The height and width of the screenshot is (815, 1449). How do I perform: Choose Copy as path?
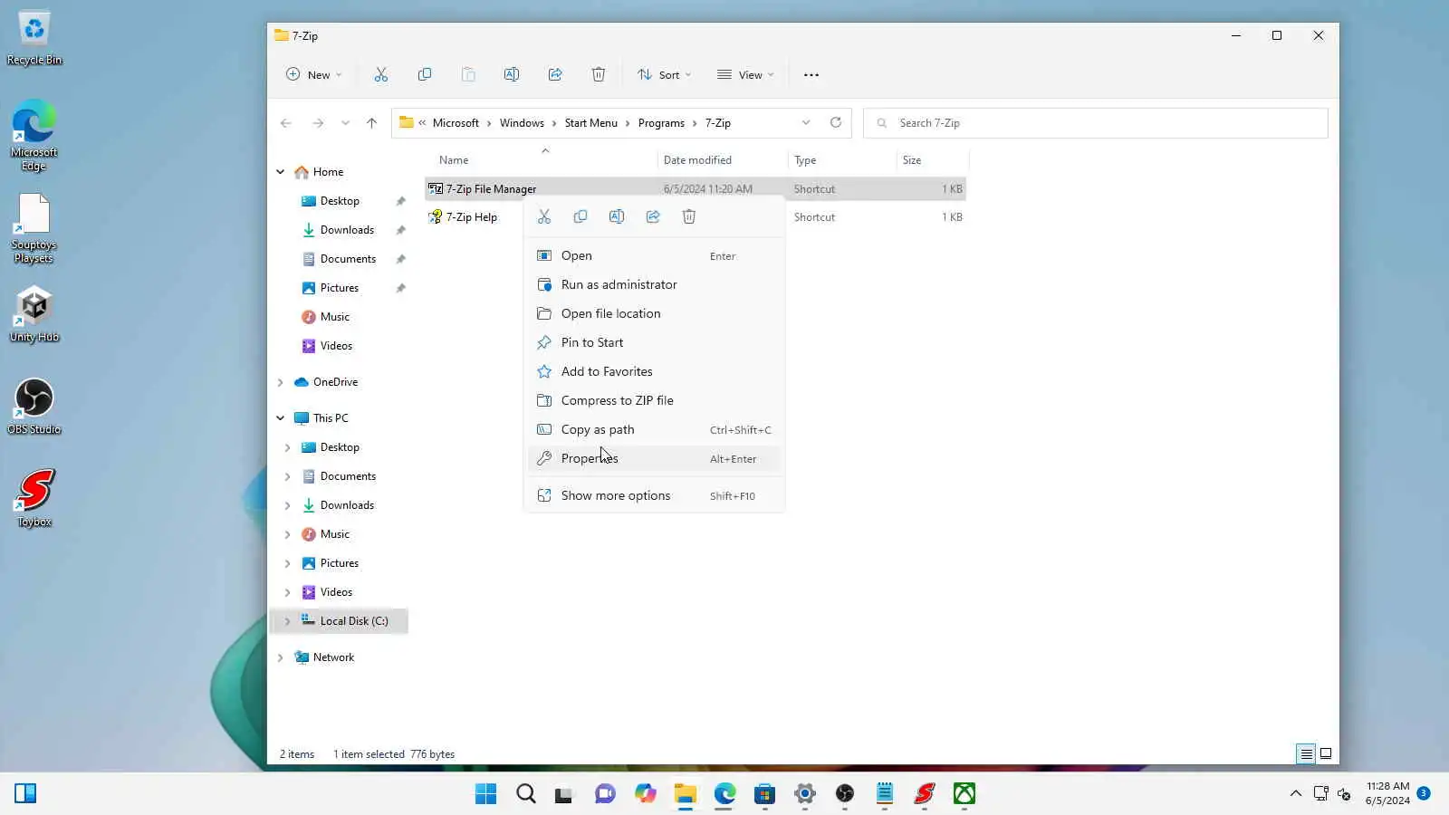(x=654, y=430)
